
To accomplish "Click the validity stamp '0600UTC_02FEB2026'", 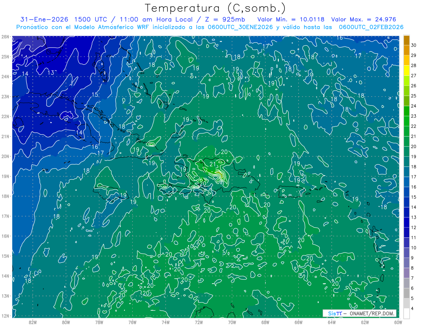I will click(x=371, y=27).
